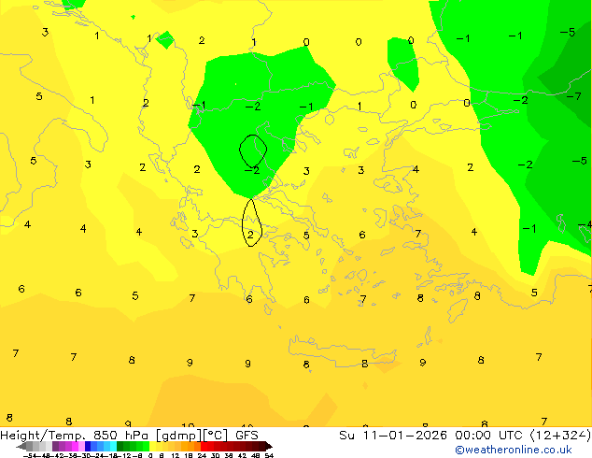Click the '-7' temperature label on the map
Image resolution: width=592 pixels, height=458 pixels.
[x=574, y=96]
